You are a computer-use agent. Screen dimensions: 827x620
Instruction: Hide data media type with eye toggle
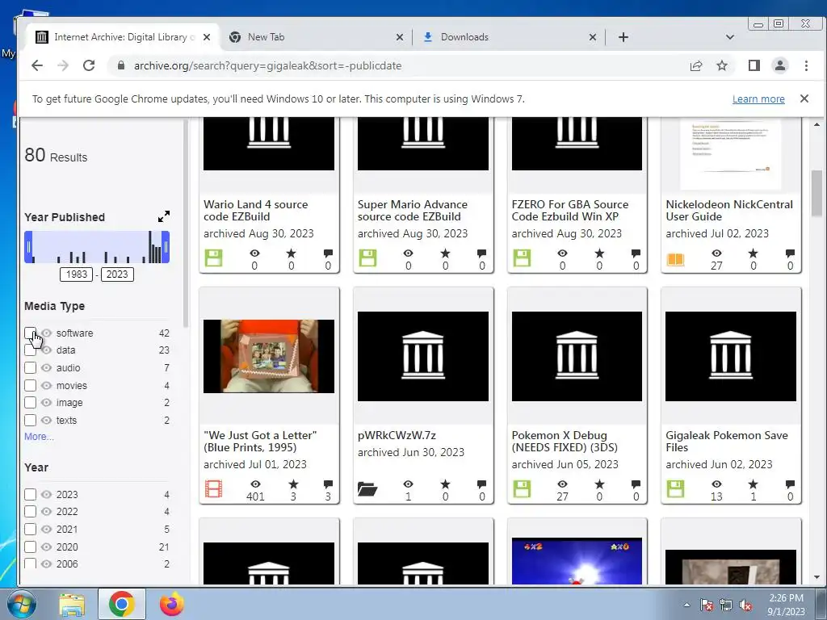pos(46,350)
